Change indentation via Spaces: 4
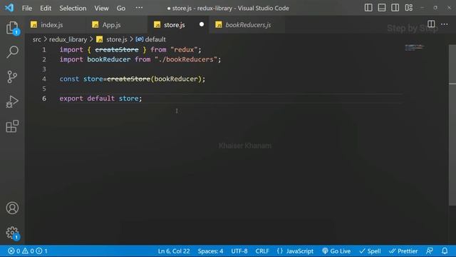456x257 pixels. (210, 251)
